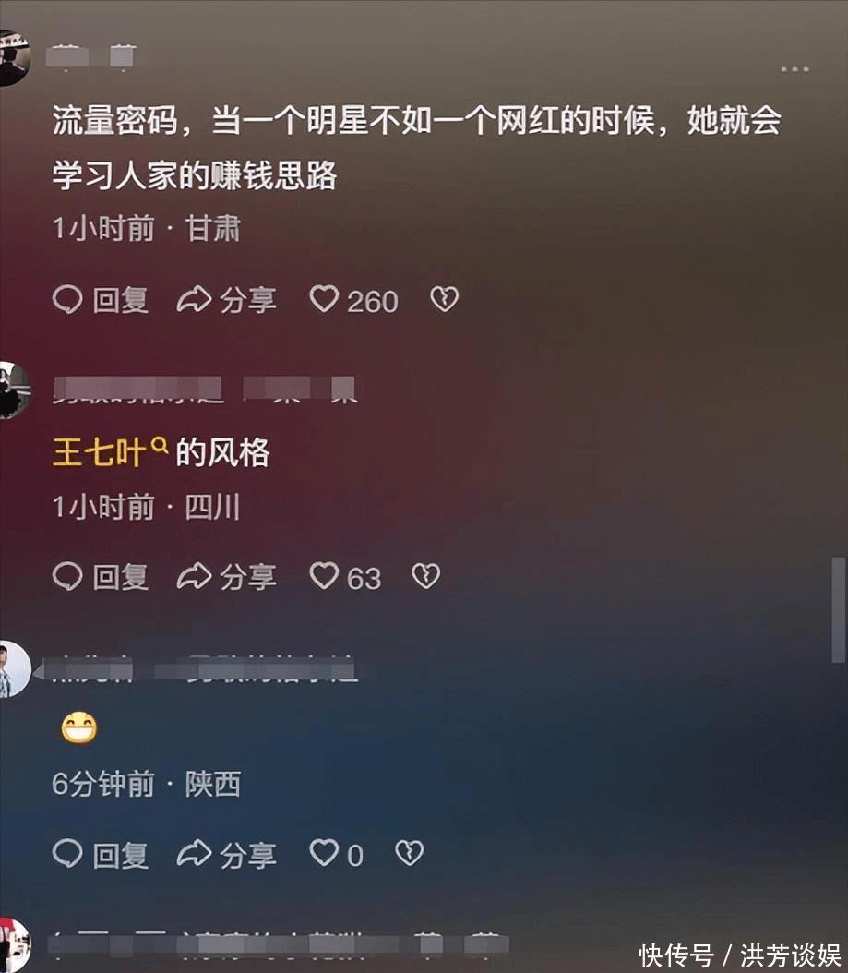Reply to the Gansu comment about 流量密码
This screenshot has width=848, height=973.
click(101, 300)
